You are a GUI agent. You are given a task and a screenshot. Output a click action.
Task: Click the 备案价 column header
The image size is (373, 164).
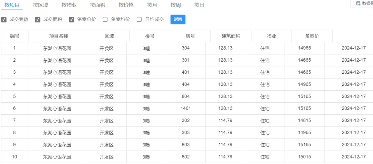312,36
